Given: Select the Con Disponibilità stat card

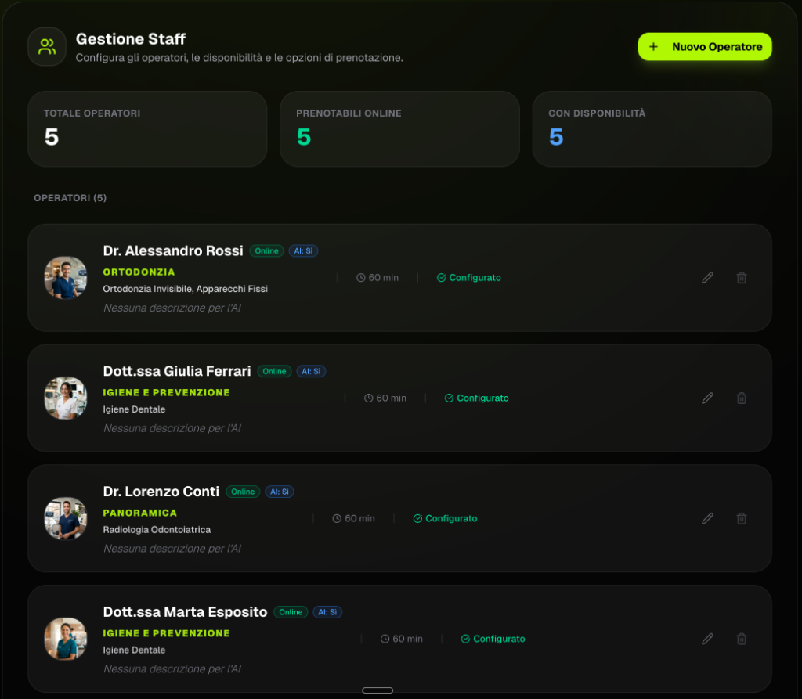Looking at the screenshot, I should click(x=652, y=129).
